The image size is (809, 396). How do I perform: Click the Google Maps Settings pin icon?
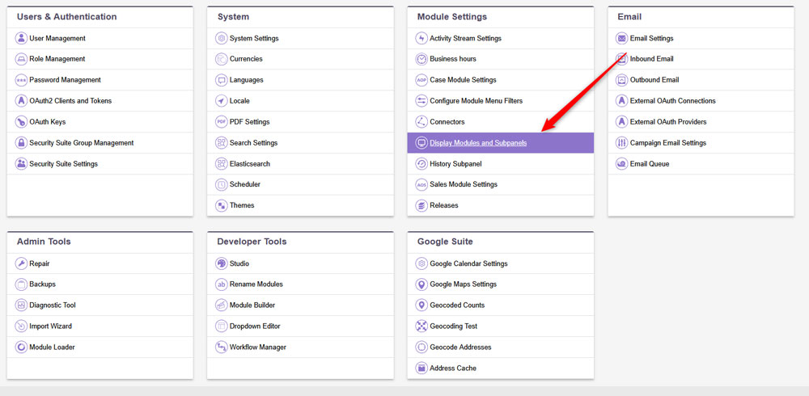pos(421,284)
